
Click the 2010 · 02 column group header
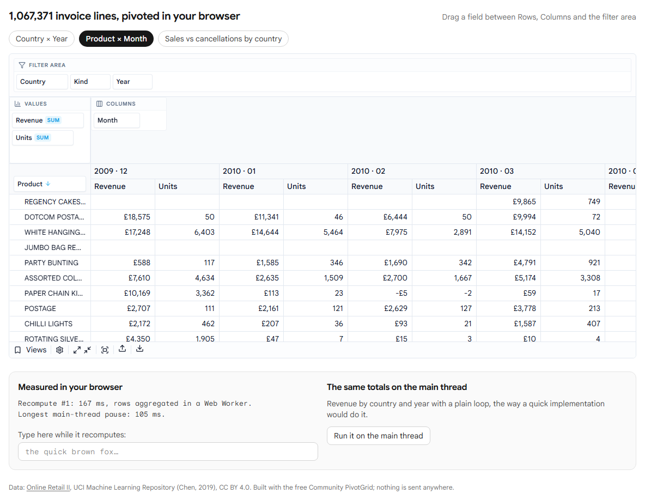(x=412, y=171)
